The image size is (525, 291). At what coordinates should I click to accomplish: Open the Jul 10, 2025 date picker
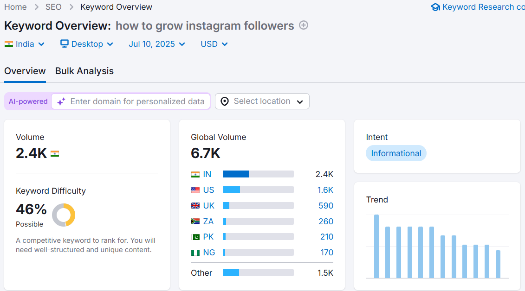[157, 44]
